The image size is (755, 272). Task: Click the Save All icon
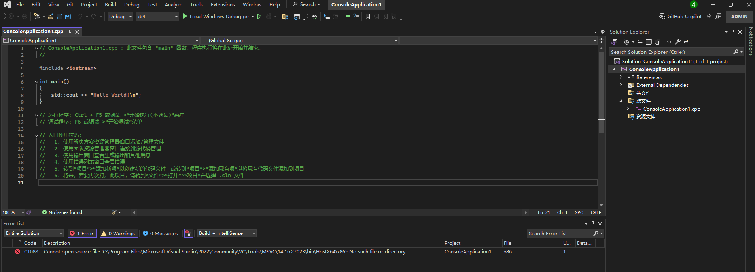(68, 17)
